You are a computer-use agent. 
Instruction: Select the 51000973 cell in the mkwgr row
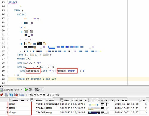[66, 112]
